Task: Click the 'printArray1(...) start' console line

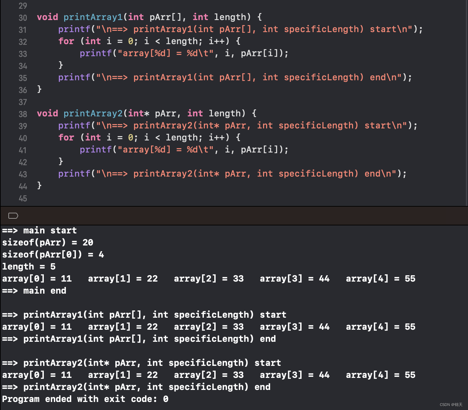Action: pyautogui.click(x=144, y=315)
